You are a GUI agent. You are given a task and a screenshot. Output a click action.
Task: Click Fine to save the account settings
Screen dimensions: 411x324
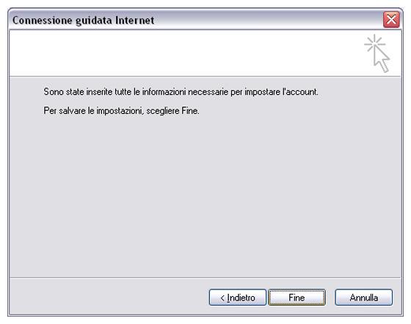coord(297,298)
